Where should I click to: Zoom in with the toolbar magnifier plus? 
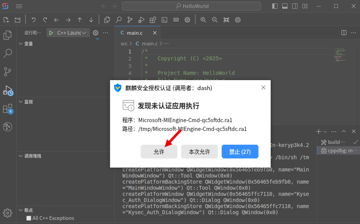203,20
